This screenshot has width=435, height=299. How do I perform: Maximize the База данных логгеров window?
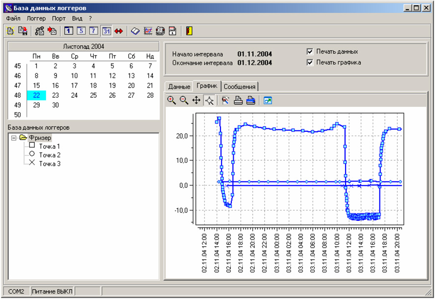[416, 8]
